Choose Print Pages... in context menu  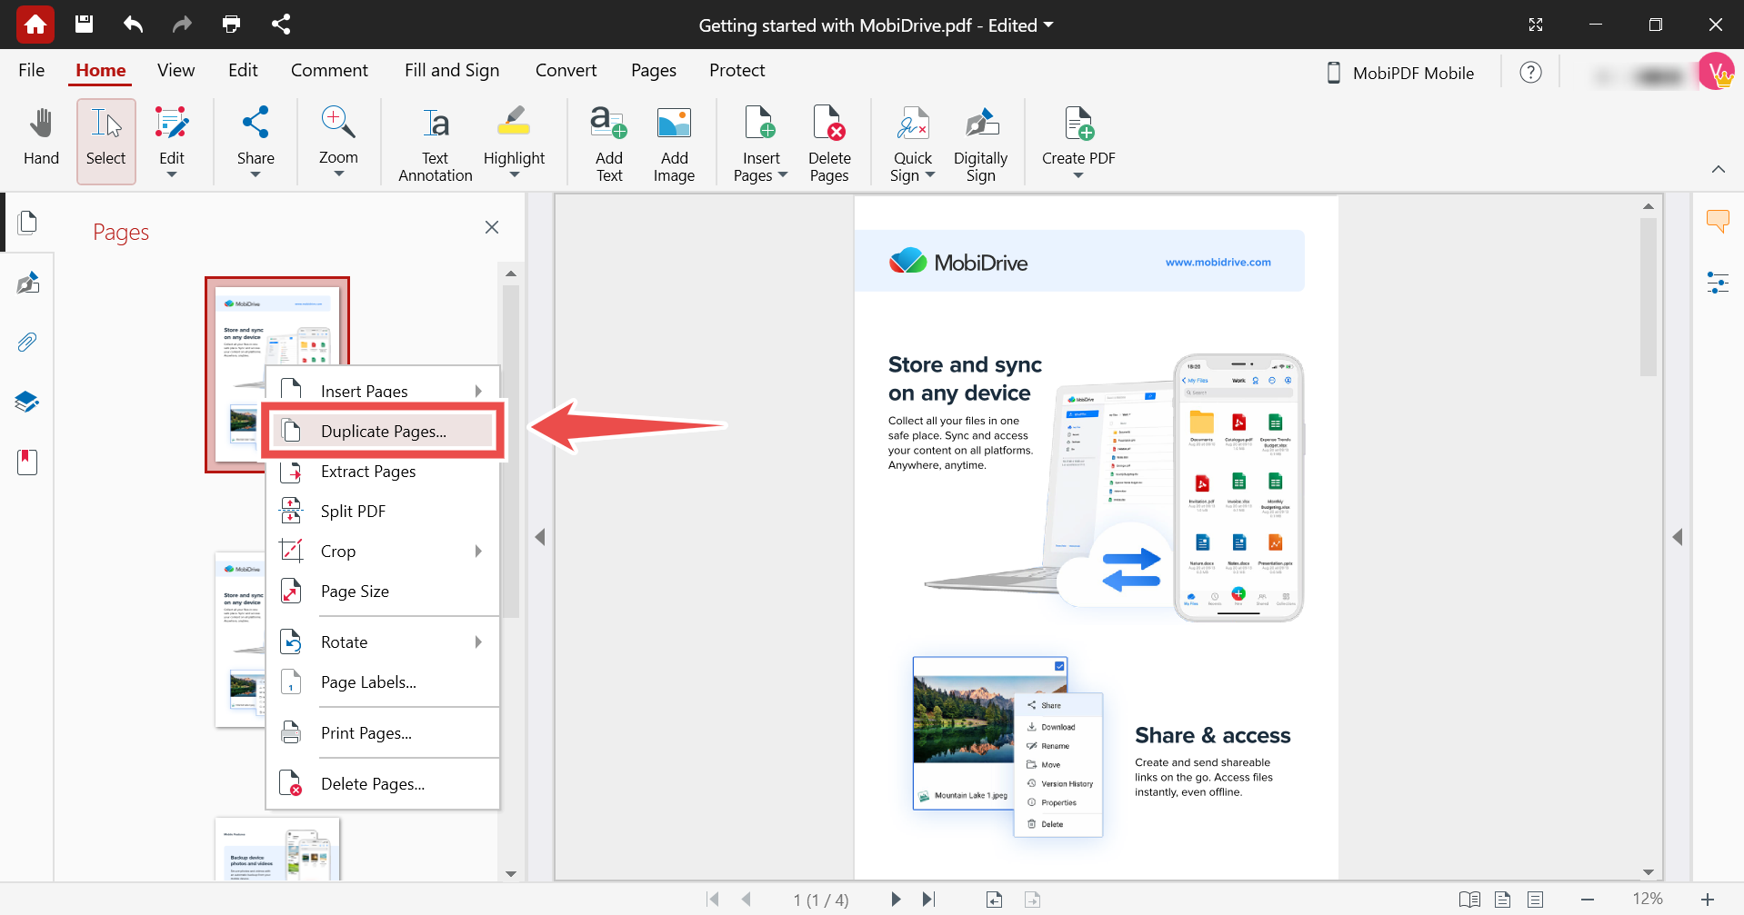tap(383, 733)
